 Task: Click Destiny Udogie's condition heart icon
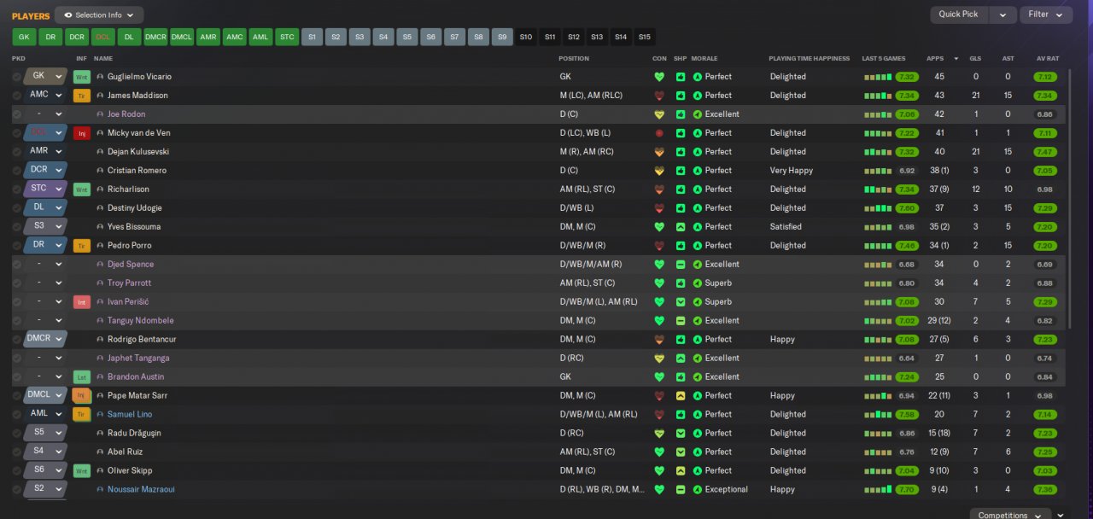659,208
